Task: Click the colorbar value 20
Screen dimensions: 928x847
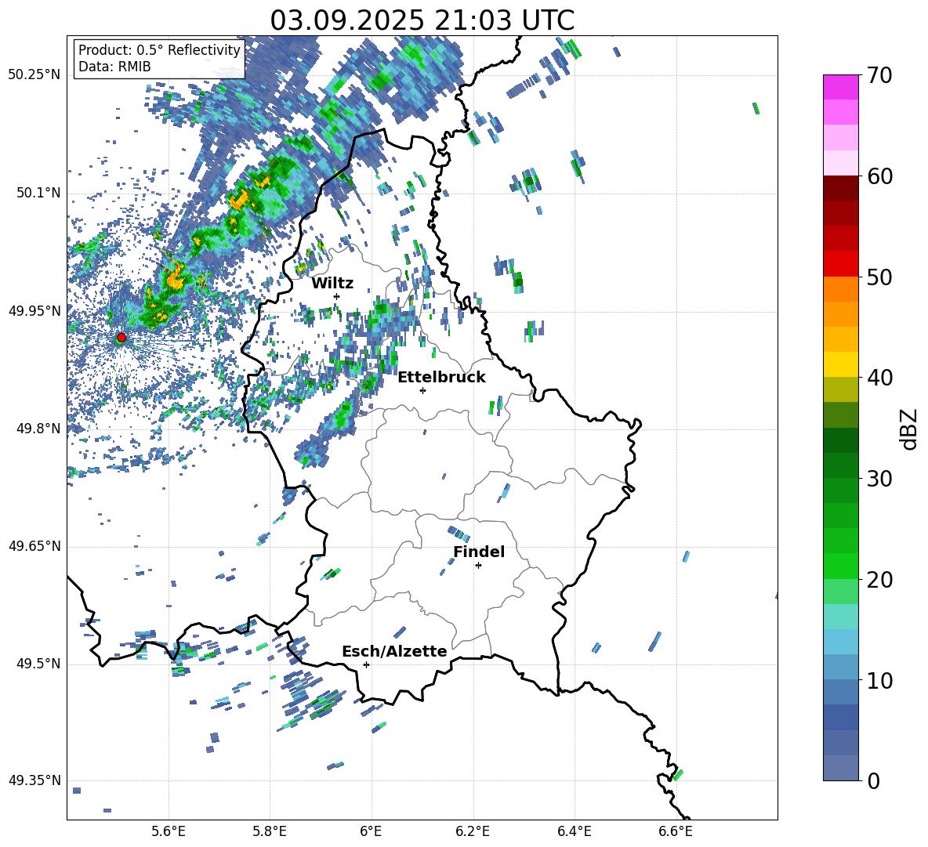Action: click(879, 579)
